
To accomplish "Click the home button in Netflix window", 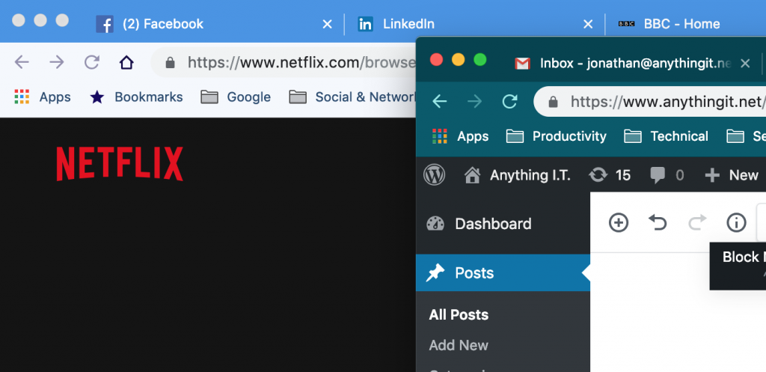I will click(x=126, y=63).
